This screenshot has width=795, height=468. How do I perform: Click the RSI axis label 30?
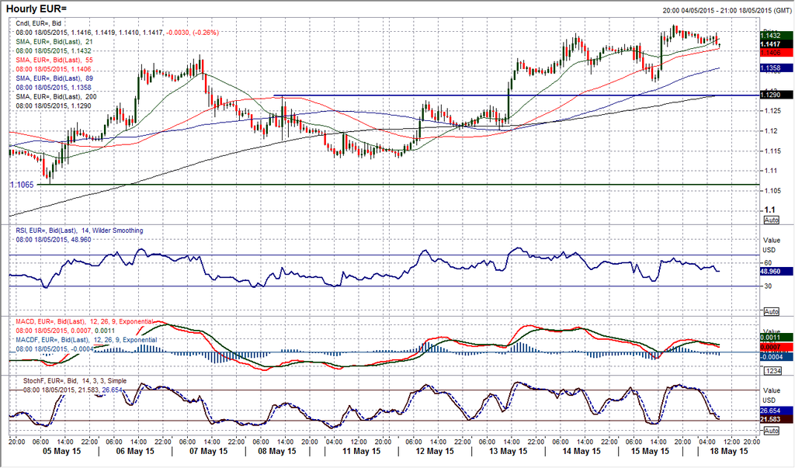[768, 286]
